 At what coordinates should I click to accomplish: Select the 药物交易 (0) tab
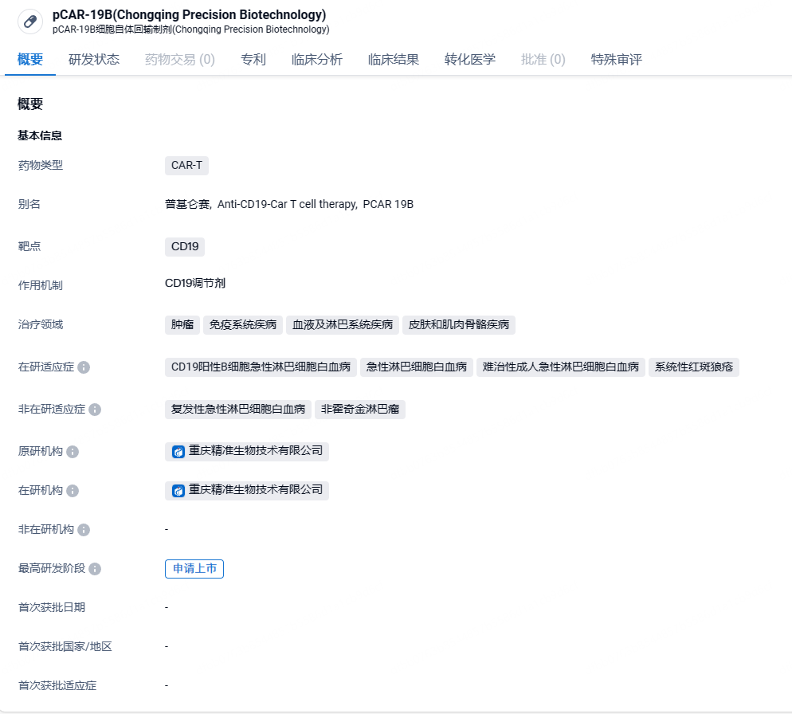180,60
